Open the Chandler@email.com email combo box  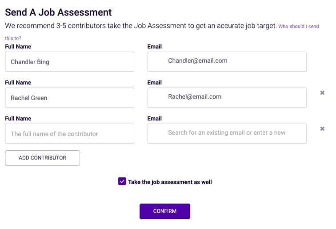[227, 61]
